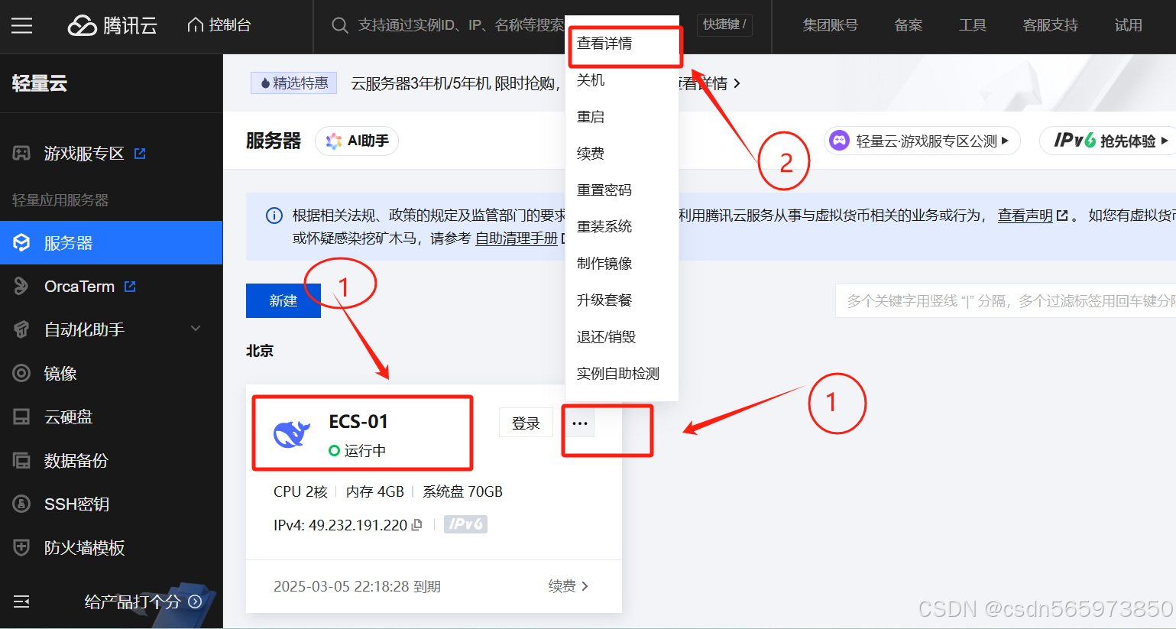Click the 防火墙模板 shield icon
This screenshot has height=629, width=1176.
21,548
